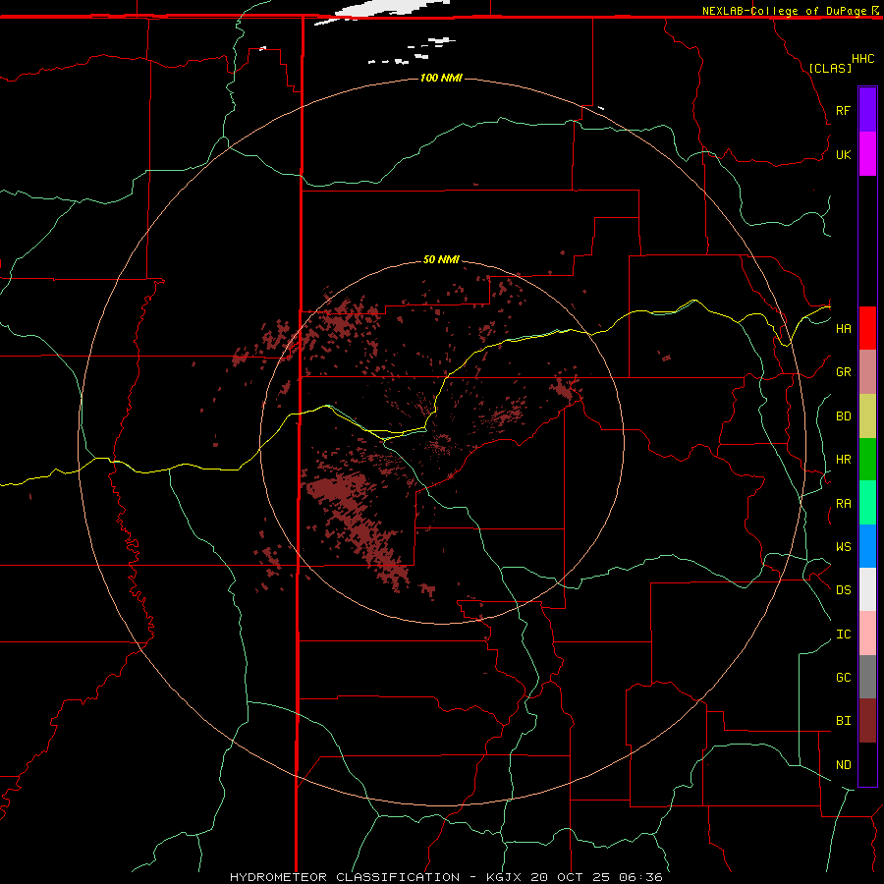This screenshot has width=884, height=884.
Task: Click the 'RA' legend label
Action: click(843, 504)
